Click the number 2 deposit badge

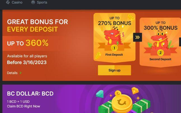coord(160,53)
